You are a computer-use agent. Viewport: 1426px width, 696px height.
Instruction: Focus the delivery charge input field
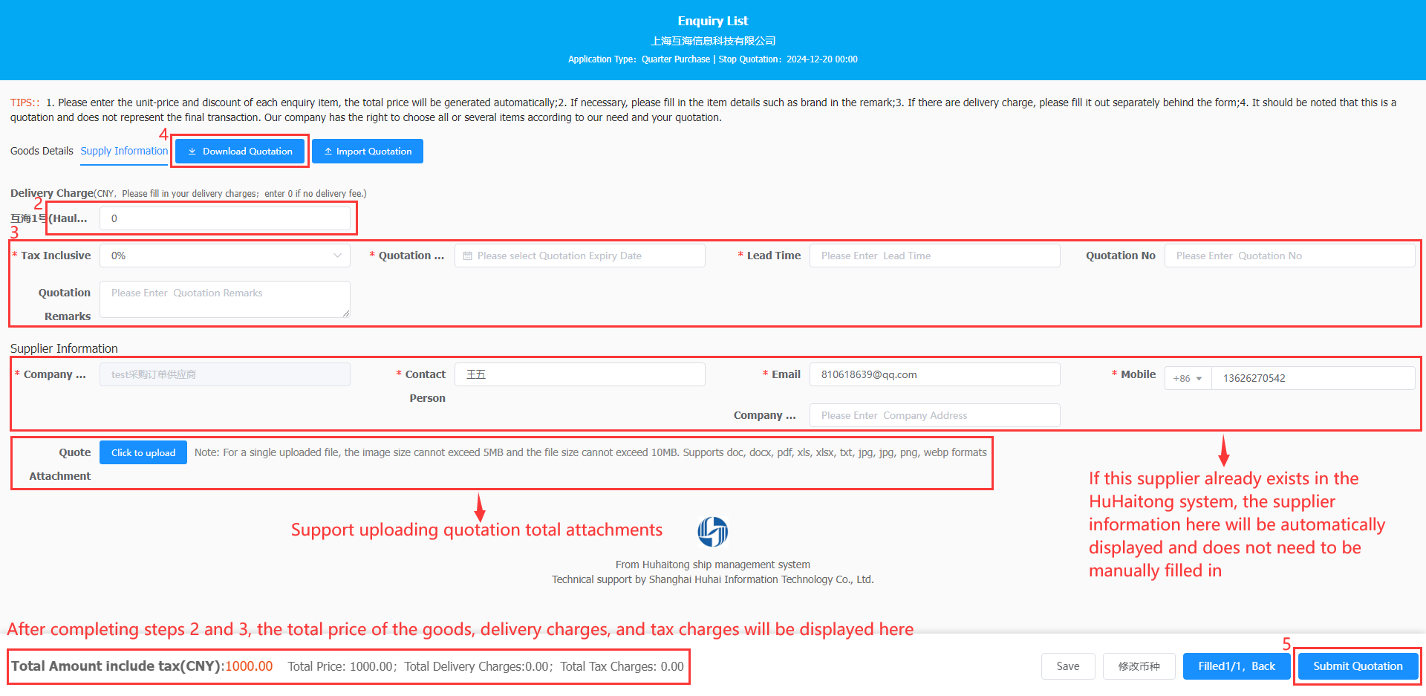pos(225,218)
